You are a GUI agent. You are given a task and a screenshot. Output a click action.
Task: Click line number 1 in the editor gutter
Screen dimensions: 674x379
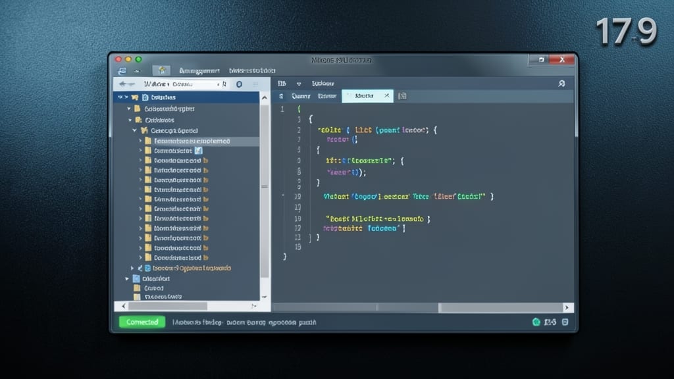click(x=282, y=109)
